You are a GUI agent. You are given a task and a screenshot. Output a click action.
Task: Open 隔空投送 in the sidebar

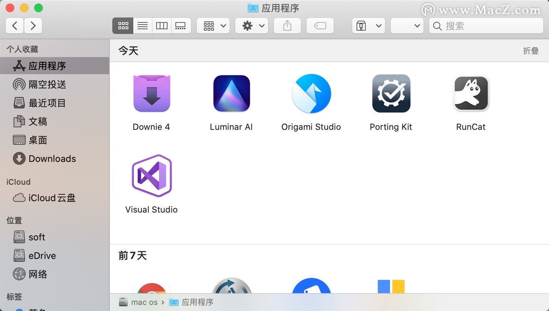(x=55, y=85)
